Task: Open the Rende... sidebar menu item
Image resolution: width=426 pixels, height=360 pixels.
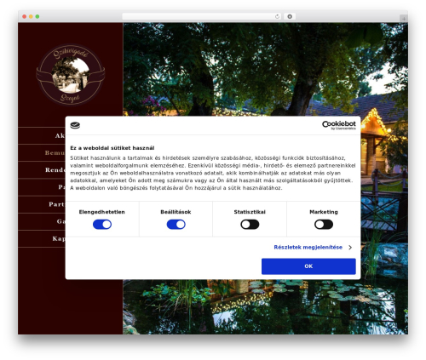Action: pos(42,169)
